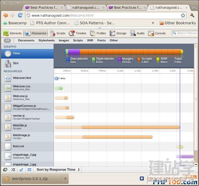Click the feed.xml file icon
Viewport: 199px width, 186px height.
click(x=8, y=147)
